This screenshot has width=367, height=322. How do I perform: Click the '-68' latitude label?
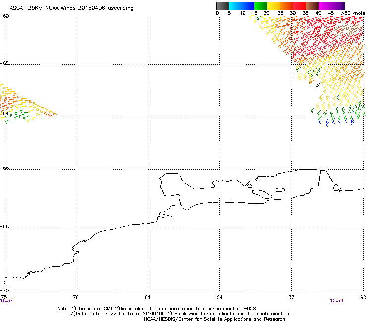pos(5,226)
